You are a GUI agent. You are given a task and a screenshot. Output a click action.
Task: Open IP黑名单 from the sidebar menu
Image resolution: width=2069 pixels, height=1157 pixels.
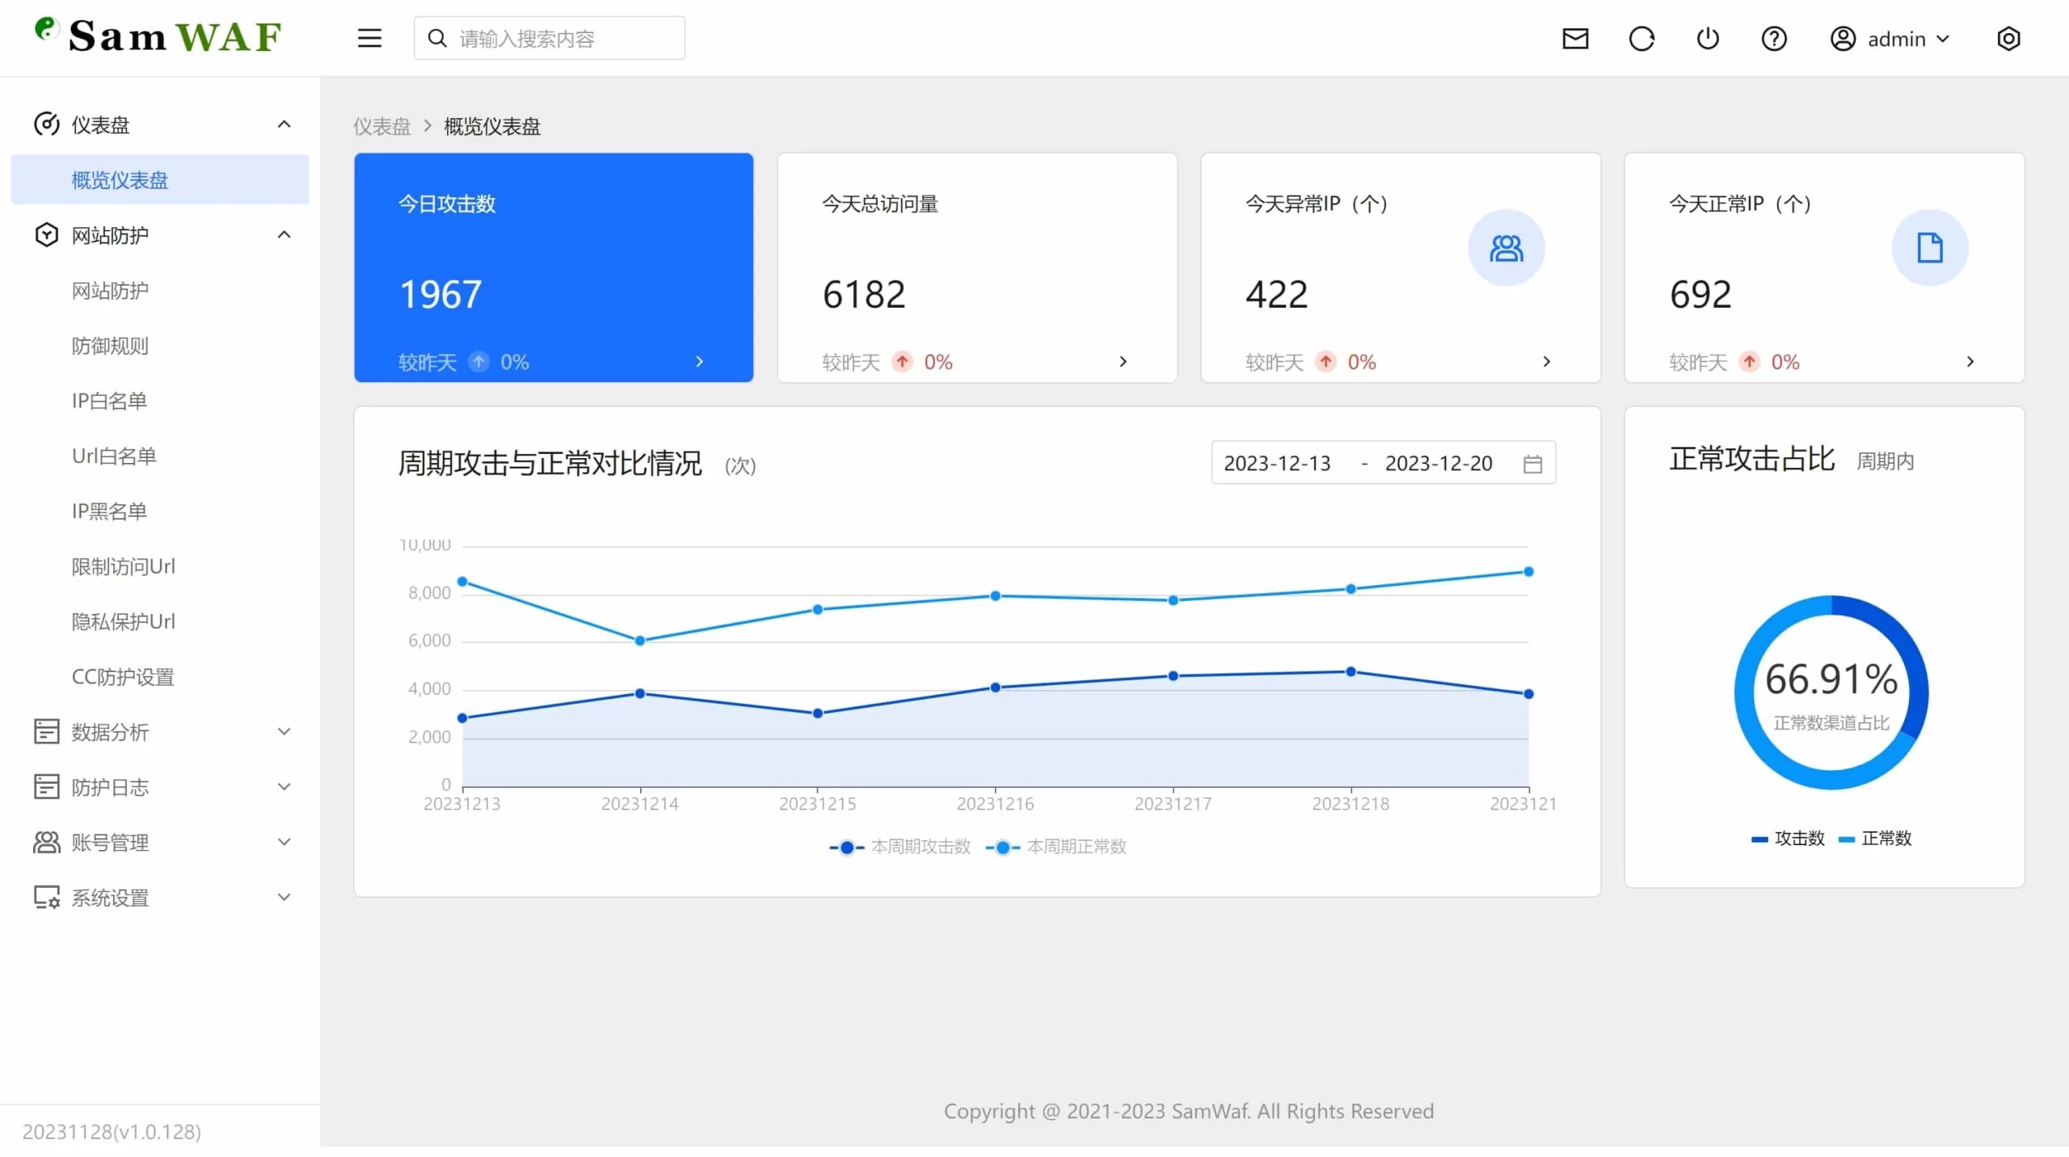108,511
